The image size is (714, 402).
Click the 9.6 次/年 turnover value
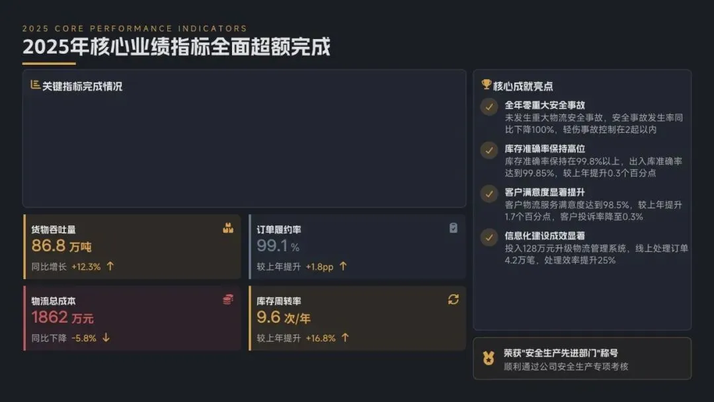point(283,317)
